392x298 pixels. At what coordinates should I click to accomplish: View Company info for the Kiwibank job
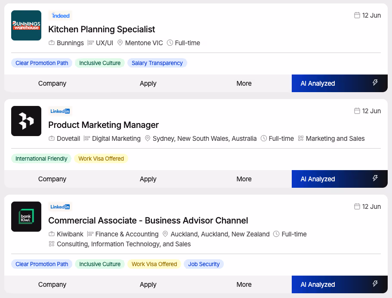pos(52,285)
